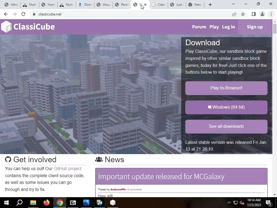Click the ClassiCube site title text
The height and width of the screenshot is (208, 277).
[x=34, y=27]
